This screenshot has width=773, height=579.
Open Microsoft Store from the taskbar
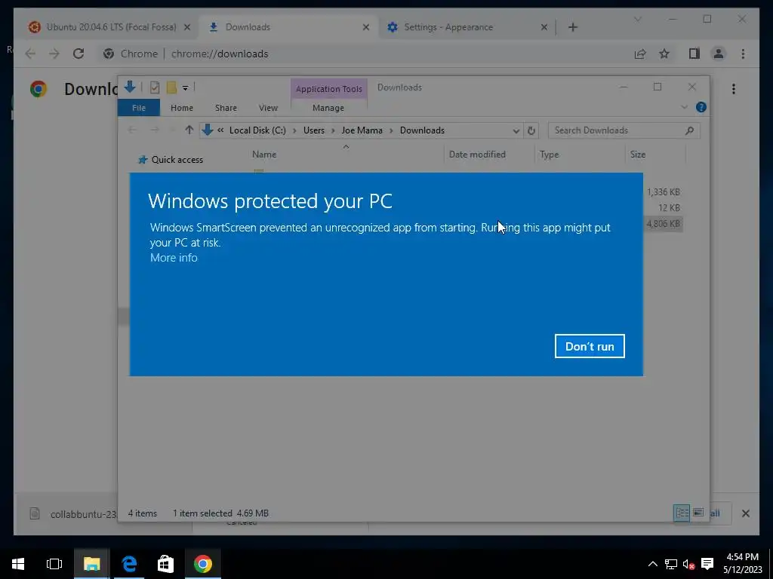coord(165,564)
